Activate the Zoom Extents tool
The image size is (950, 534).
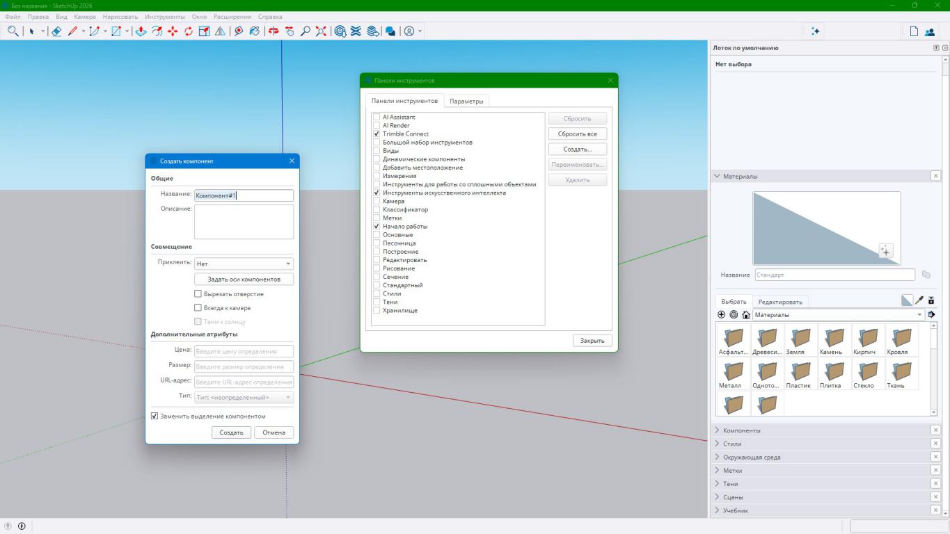322,31
